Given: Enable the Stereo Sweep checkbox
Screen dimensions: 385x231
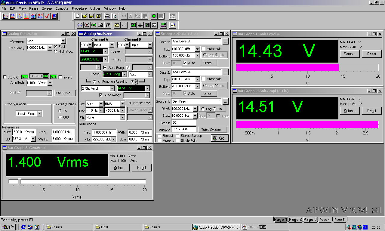Looking at the screenshot, I should 178,136.
